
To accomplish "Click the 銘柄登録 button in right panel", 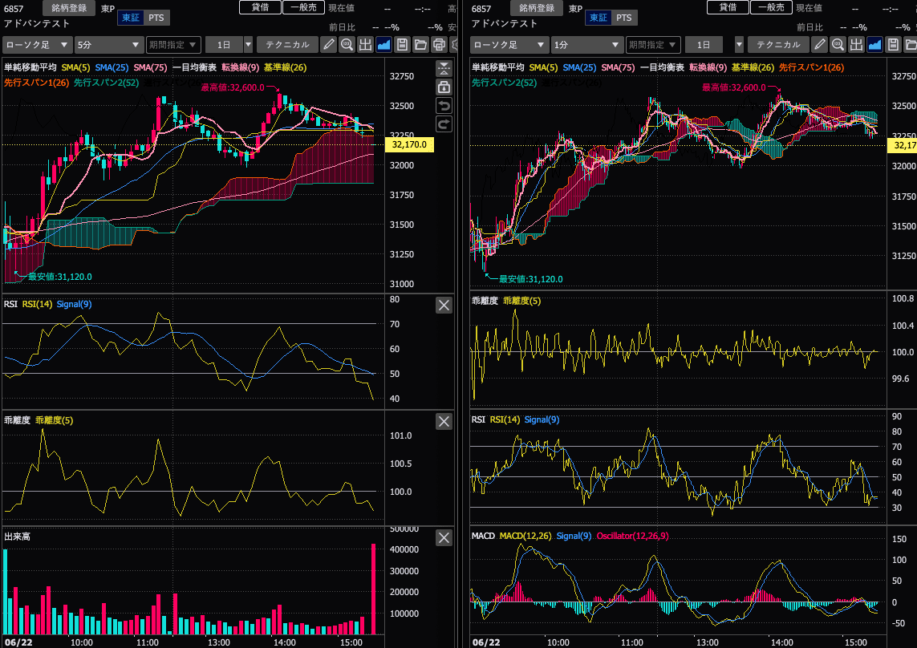I will click(536, 7).
